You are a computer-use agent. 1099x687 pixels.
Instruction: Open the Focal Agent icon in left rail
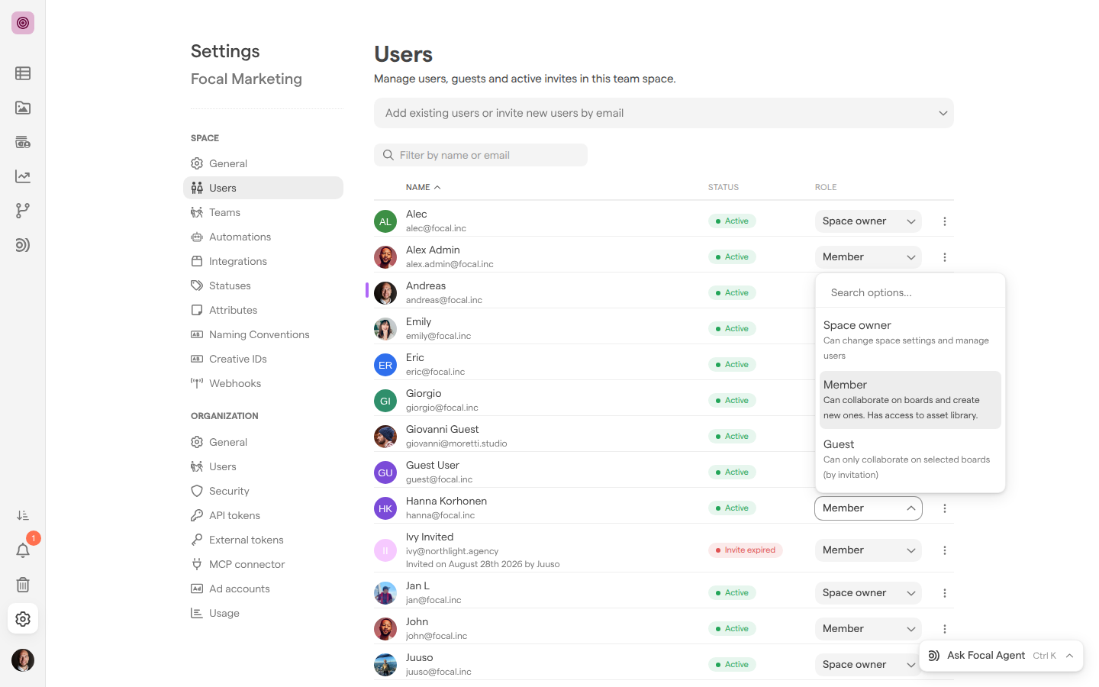point(23,245)
